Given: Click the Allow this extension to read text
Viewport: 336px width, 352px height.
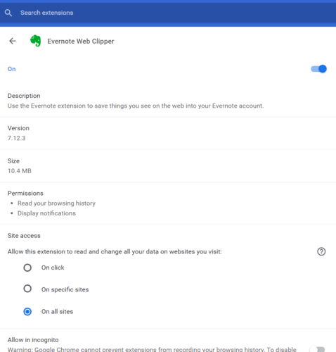Looking at the screenshot, I should [115, 251].
